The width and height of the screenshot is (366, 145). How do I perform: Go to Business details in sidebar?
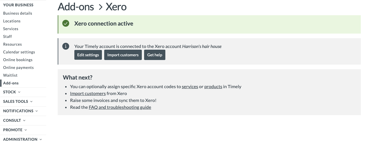tap(18, 13)
